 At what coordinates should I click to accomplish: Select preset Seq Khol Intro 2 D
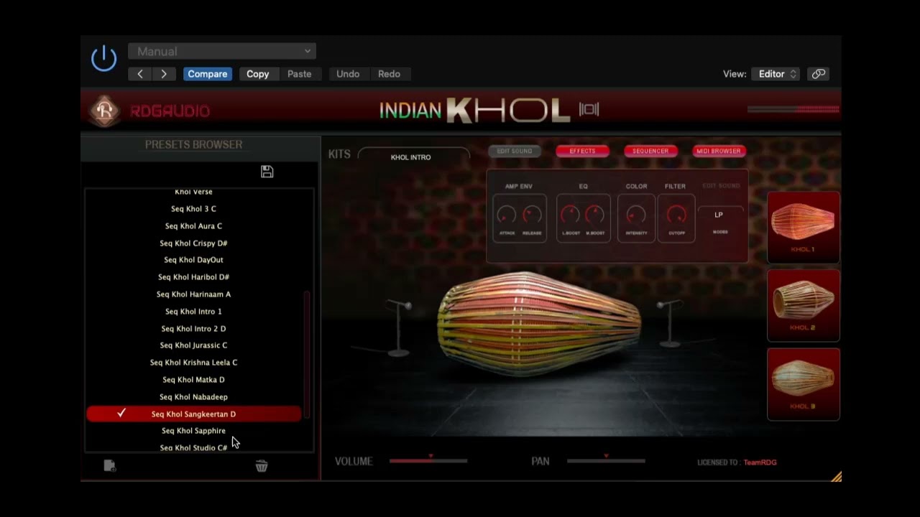193,329
